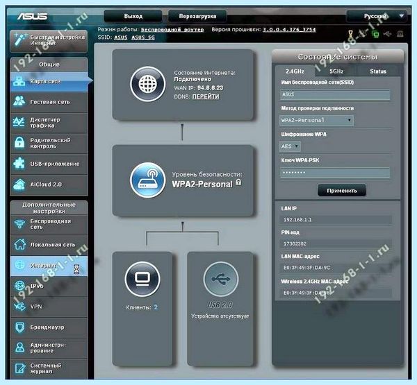Switch to the Status tab
417x385 pixels.
(378, 71)
